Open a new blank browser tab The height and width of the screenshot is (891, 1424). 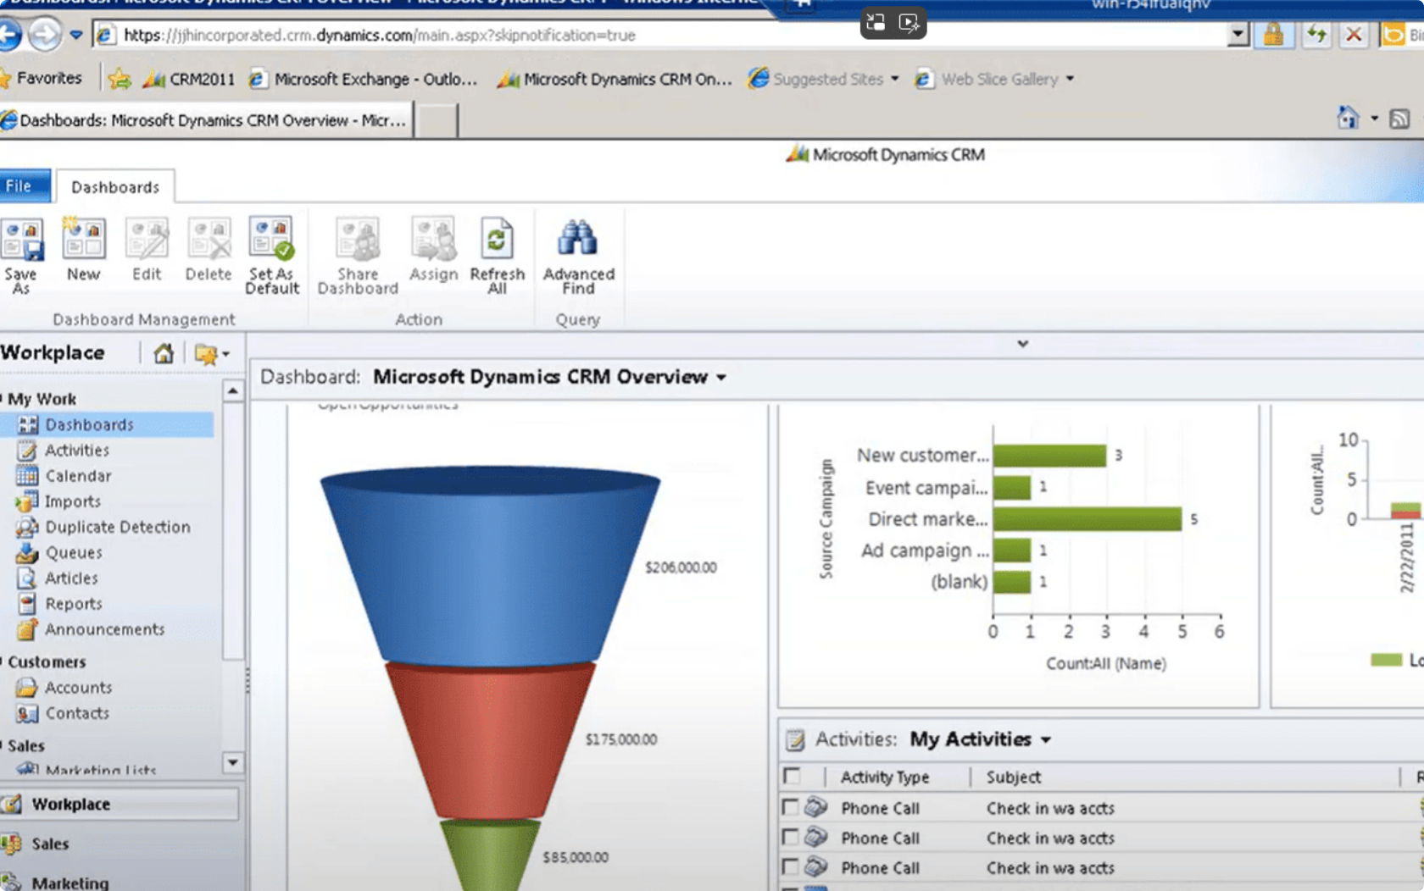pyautogui.click(x=437, y=121)
